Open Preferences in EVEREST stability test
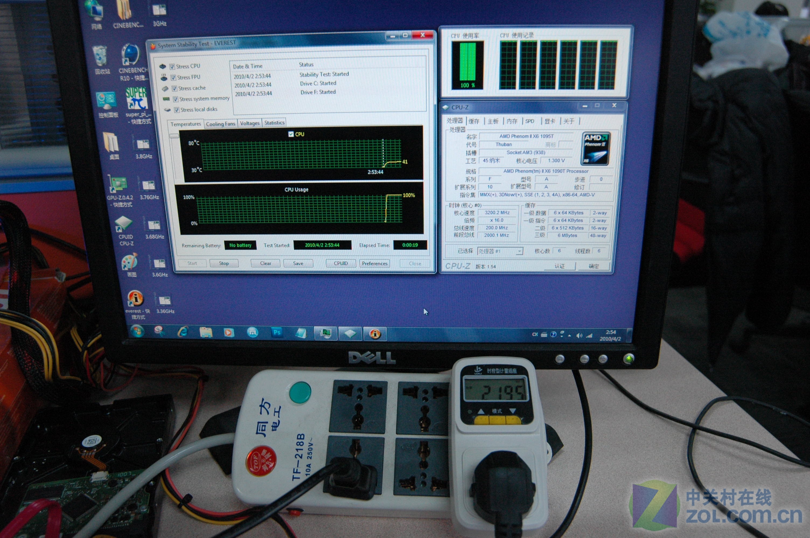 (x=375, y=263)
